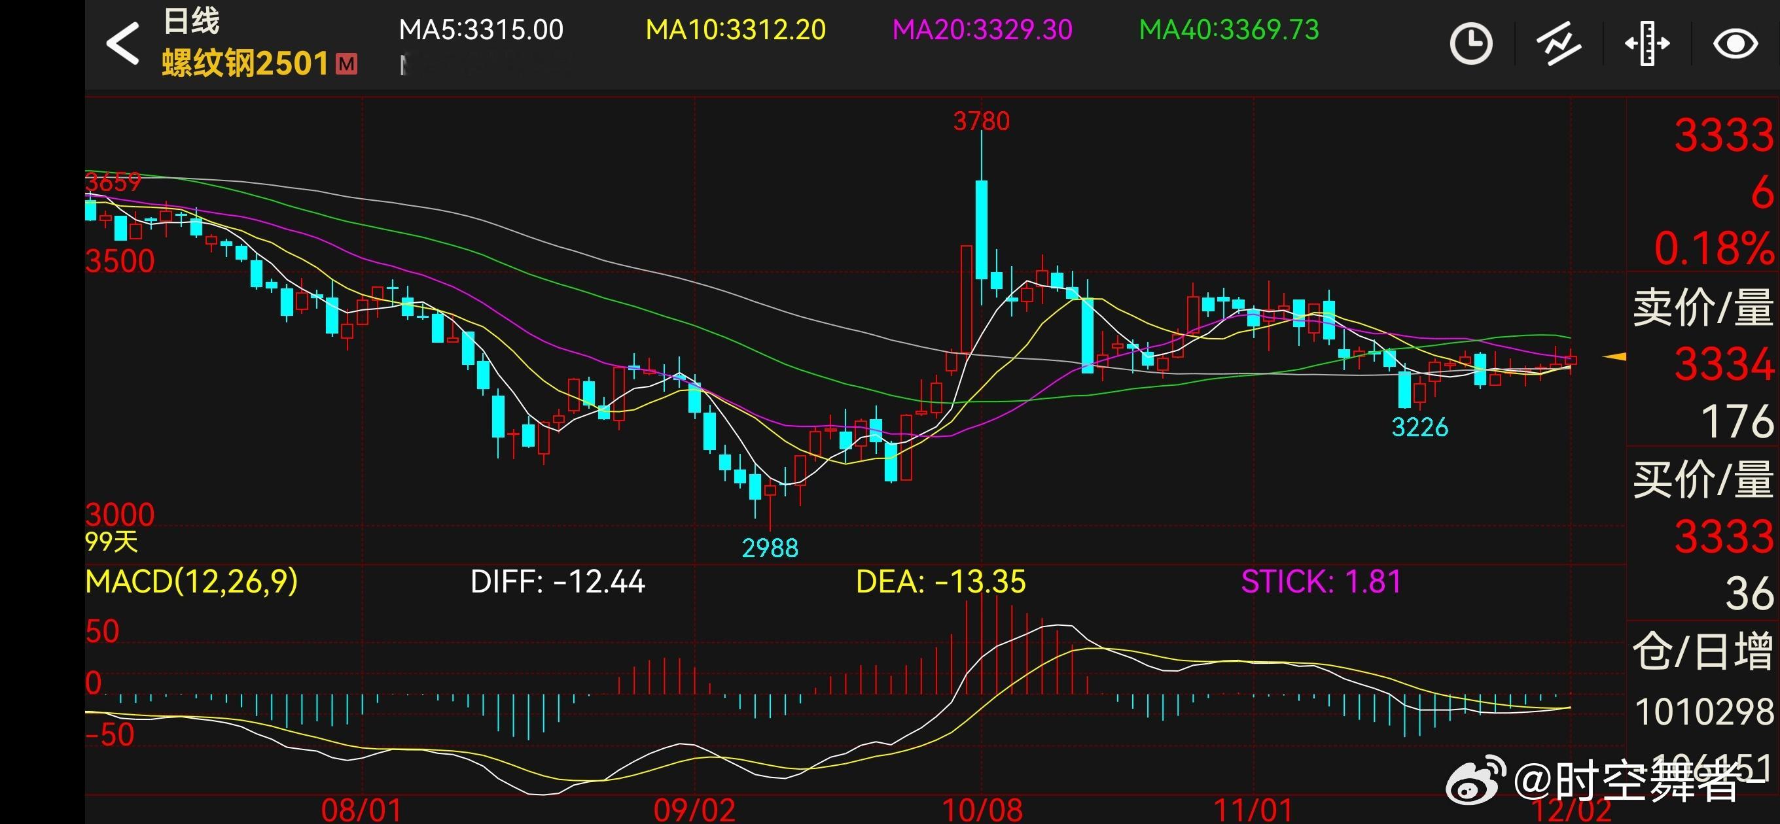Tap the DIFF: -12.44 value
Image resolution: width=1780 pixels, height=824 pixels.
[558, 581]
